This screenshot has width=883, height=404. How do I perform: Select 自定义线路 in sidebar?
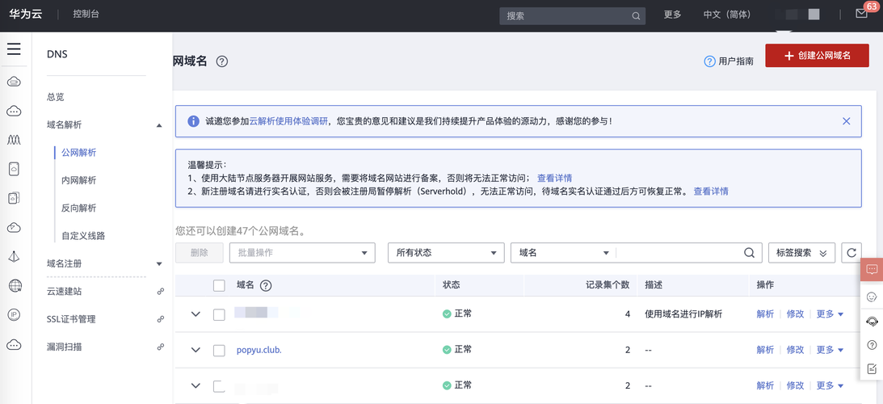[x=83, y=235]
